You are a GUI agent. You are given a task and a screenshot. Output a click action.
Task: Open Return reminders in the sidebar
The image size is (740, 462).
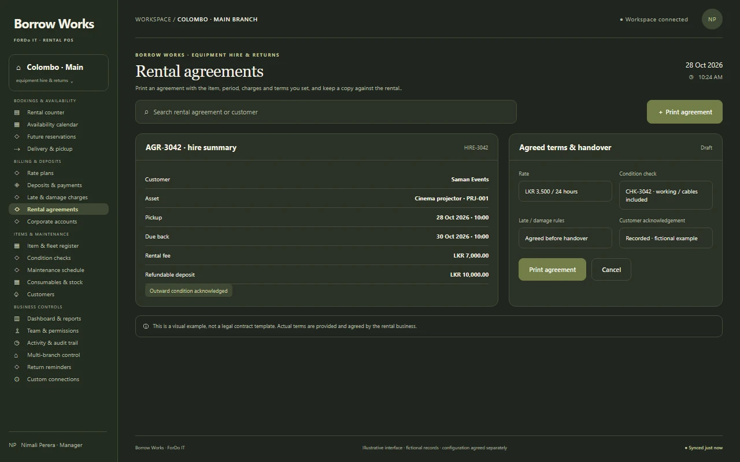[x=58, y=367]
